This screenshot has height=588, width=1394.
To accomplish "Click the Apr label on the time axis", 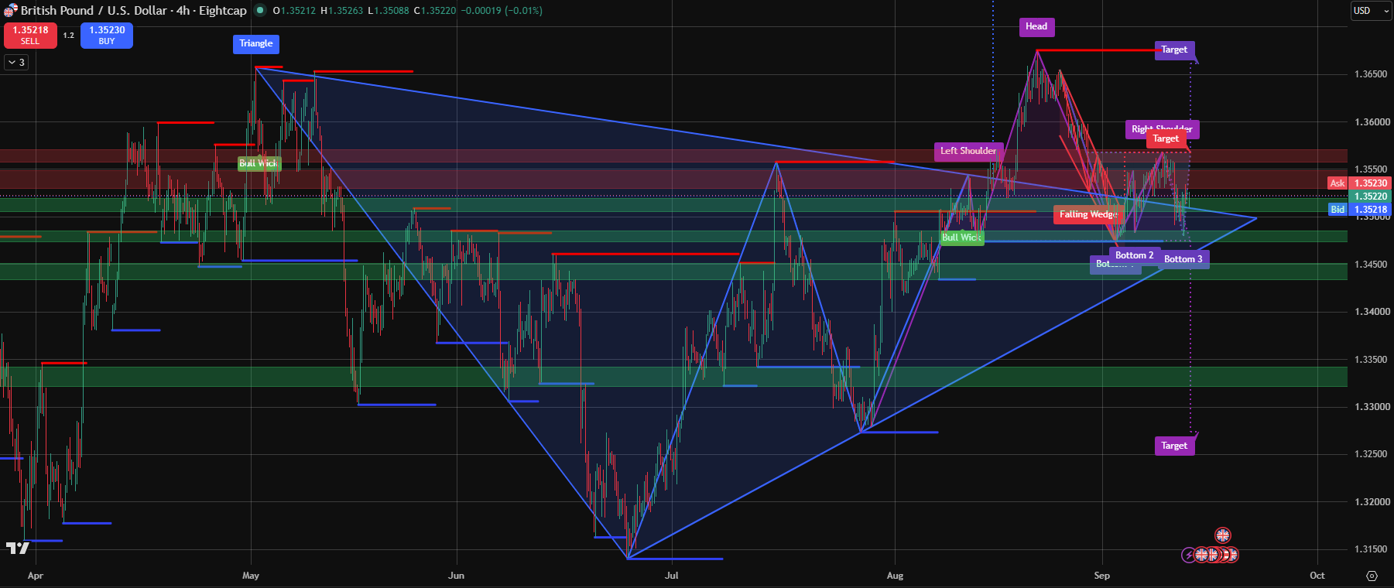I will tap(35, 576).
